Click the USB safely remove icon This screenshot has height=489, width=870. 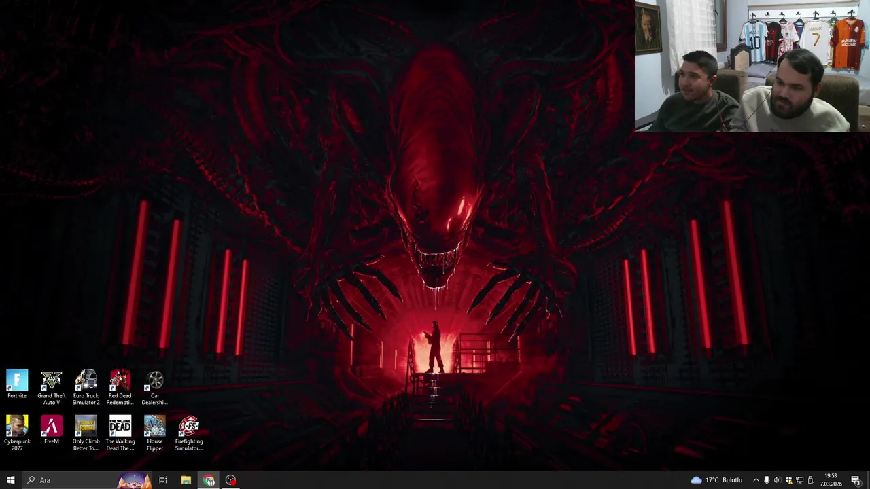[810, 480]
